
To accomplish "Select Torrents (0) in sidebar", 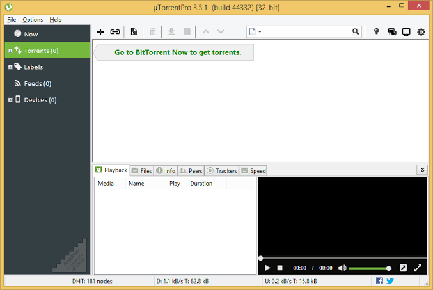I will tap(47, 51).
